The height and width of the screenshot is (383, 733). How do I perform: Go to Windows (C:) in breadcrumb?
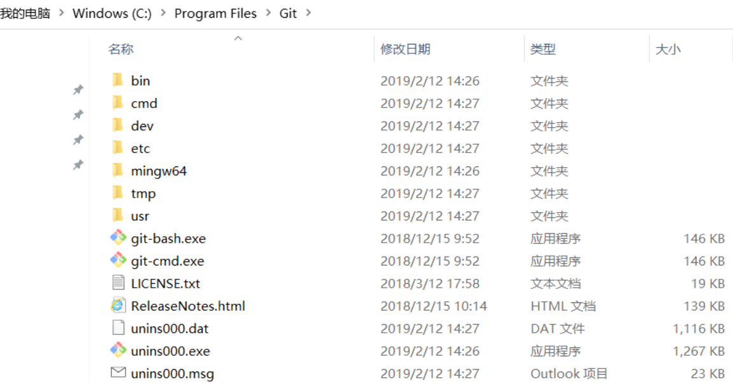pyautogui.click(x=112, y=13)
